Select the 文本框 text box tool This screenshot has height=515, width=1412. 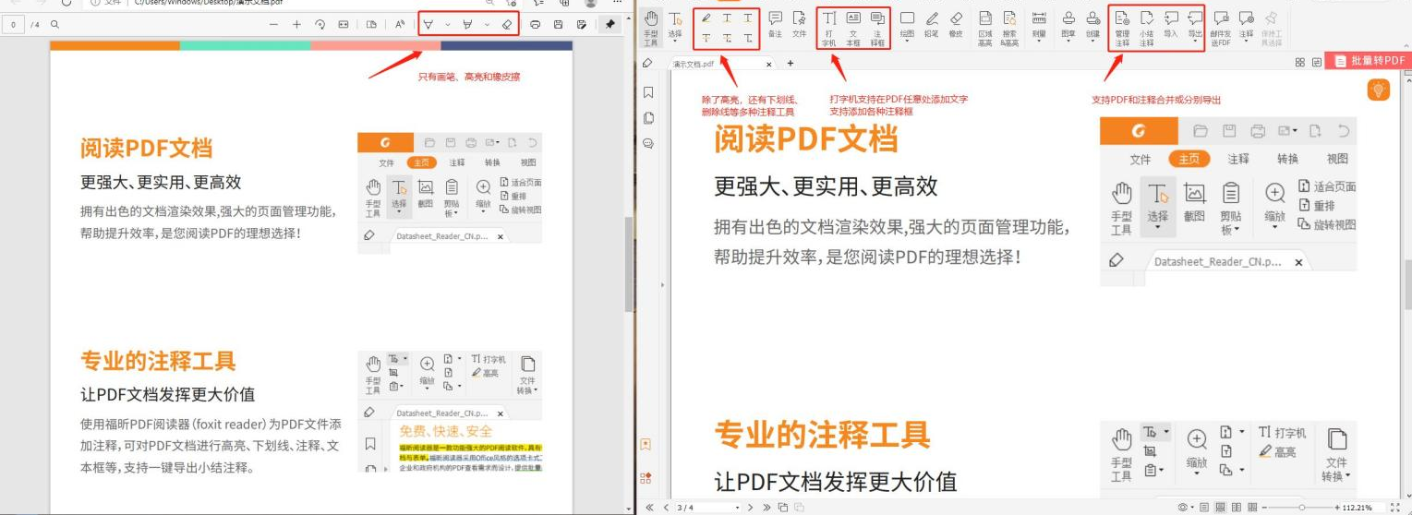point(853,28)
